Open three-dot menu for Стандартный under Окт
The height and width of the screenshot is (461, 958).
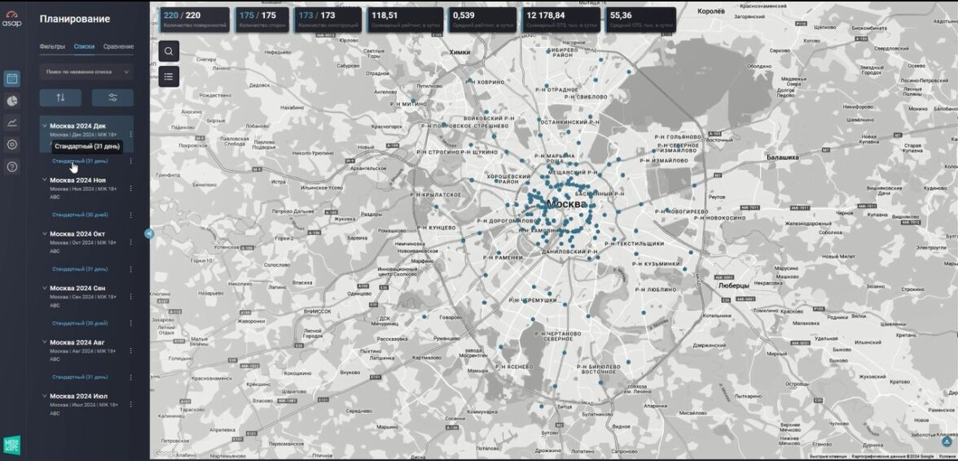(x=130, y=269)
